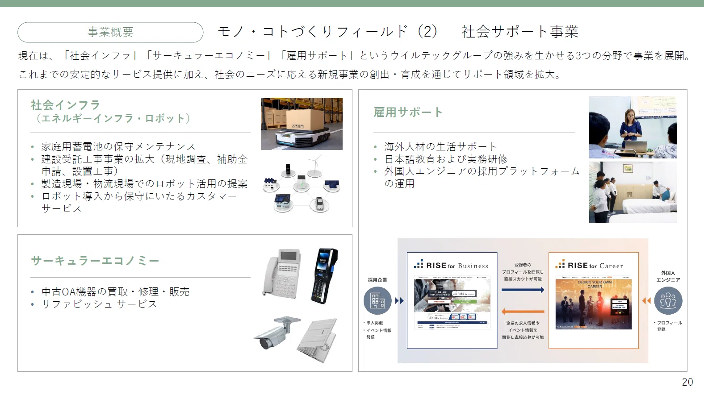
Task: Open the classroom teacher photo
Action: (x=633, y=128)
